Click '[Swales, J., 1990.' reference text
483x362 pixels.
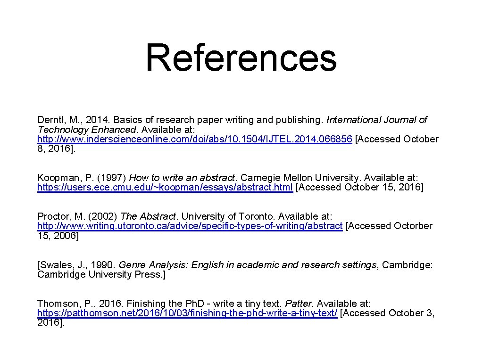(x=76, y=265)
